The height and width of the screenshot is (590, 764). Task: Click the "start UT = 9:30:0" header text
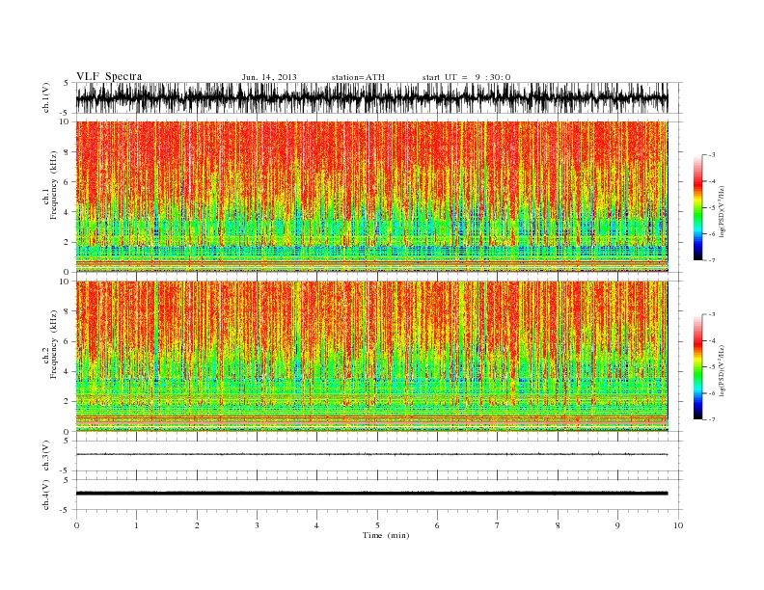tap(466, 77)
